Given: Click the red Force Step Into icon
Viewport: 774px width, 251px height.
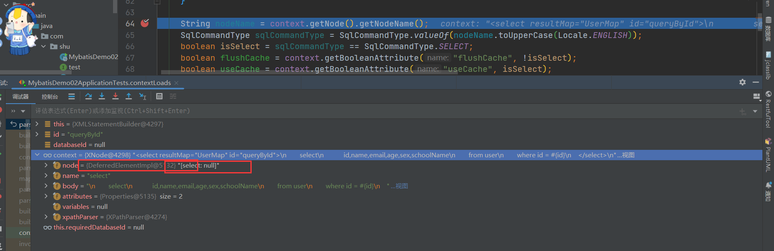Looking at the screenshot, I should click(x=115, y=96).
